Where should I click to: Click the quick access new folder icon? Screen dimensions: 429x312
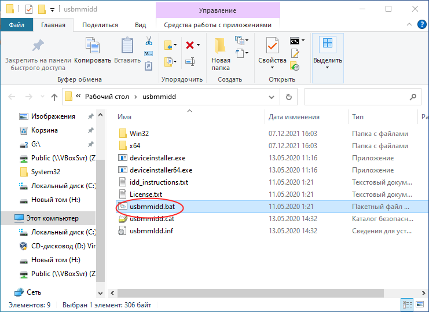pyautogui.click(x=42, y=9)
